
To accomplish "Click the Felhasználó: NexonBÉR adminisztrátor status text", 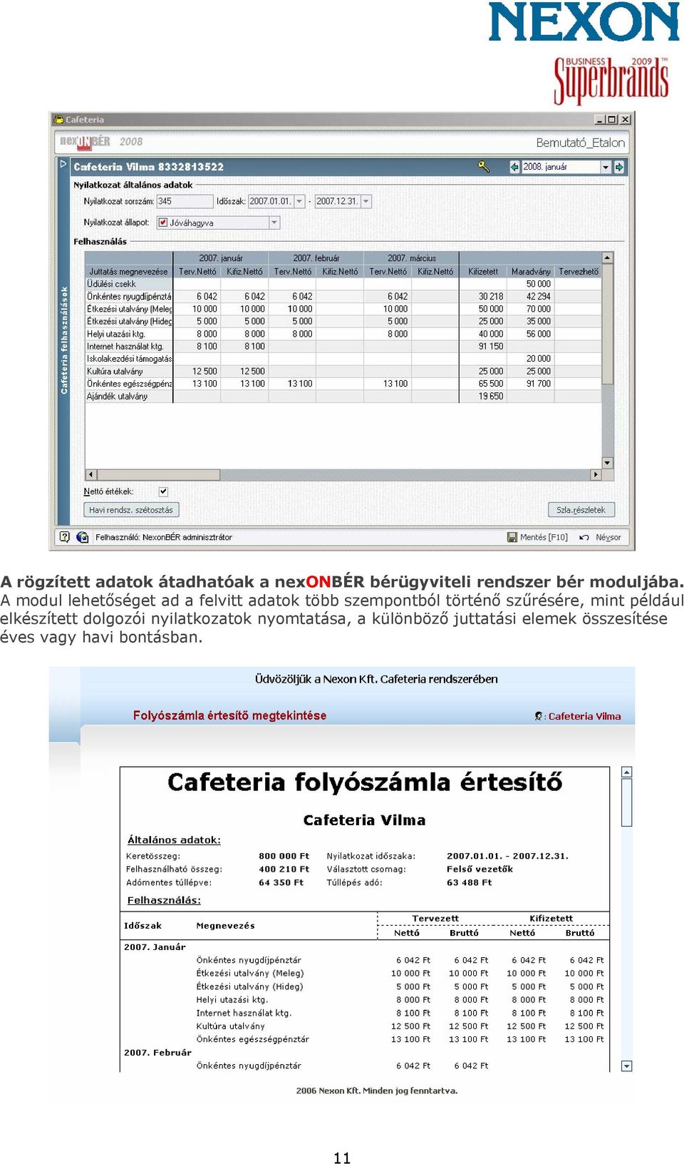I will [164, 537].
